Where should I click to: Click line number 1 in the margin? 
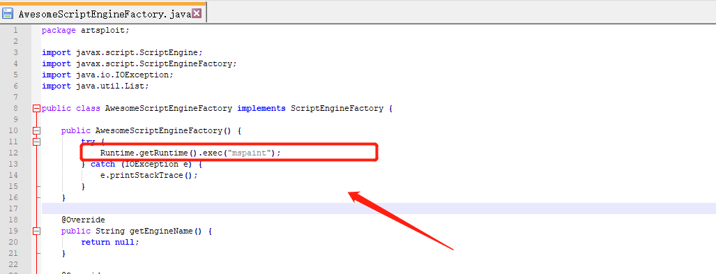[x=15, y=30]
